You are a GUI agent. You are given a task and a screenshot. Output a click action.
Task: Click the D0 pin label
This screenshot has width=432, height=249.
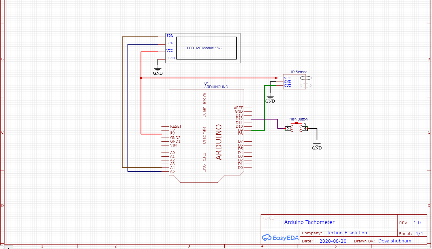240,168
